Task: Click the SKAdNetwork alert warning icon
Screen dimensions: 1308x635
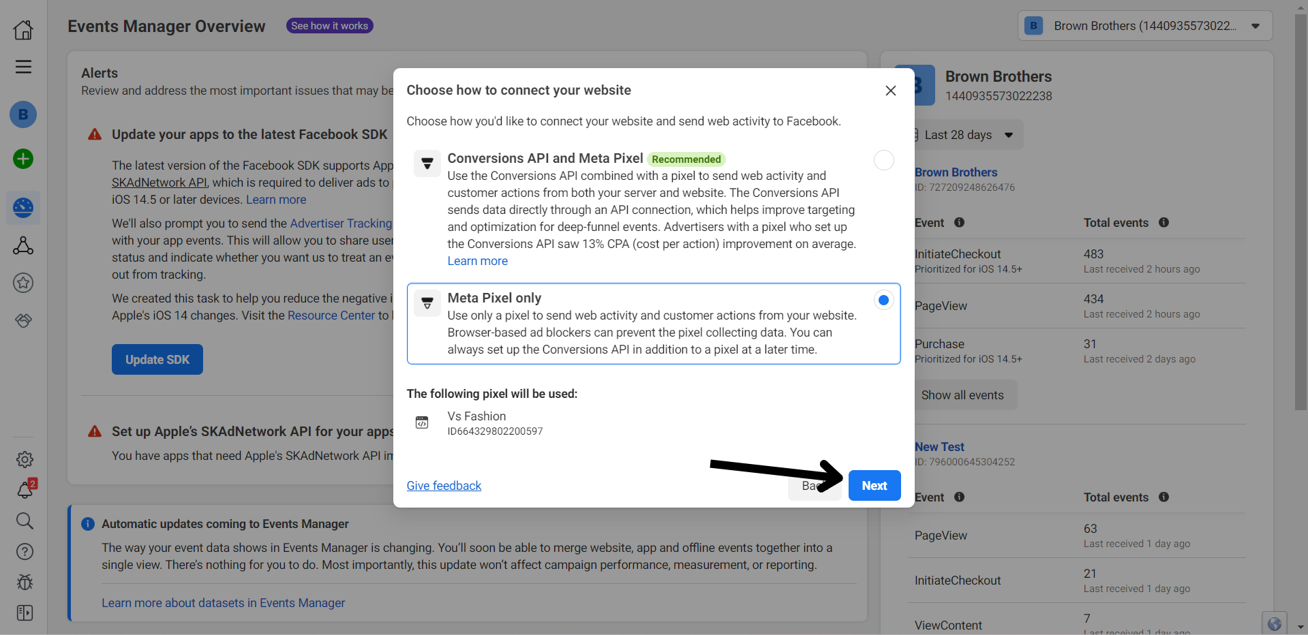Action: click(95, 431)
